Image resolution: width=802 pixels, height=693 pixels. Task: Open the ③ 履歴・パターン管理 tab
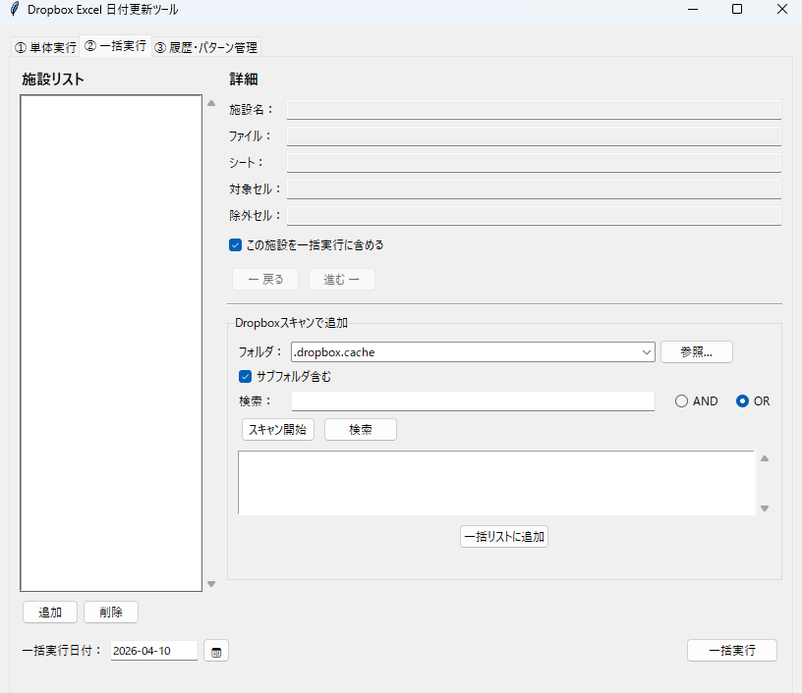click(x=205, y=47)
